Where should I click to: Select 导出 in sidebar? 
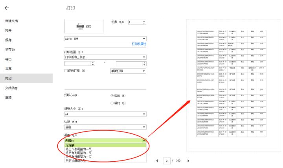[9, 59]
